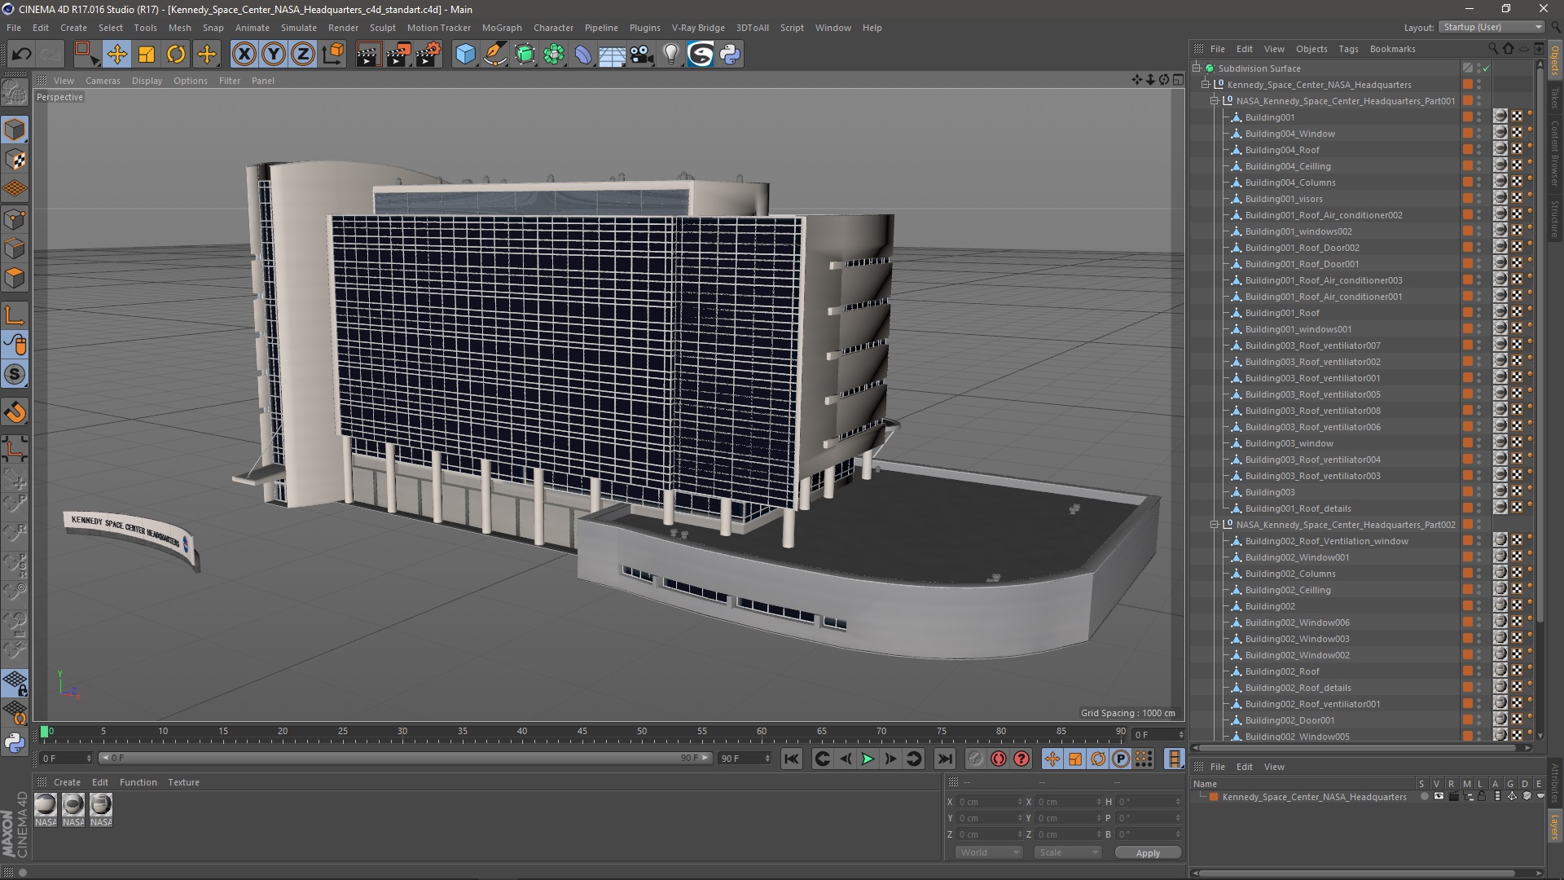
Task: Open the Simulate menu
Action: coord(298,28)
